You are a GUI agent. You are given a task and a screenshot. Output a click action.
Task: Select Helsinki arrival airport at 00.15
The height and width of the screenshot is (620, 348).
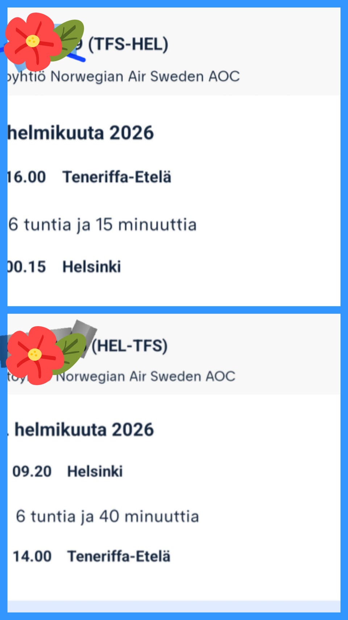click(x=92, y=267)
